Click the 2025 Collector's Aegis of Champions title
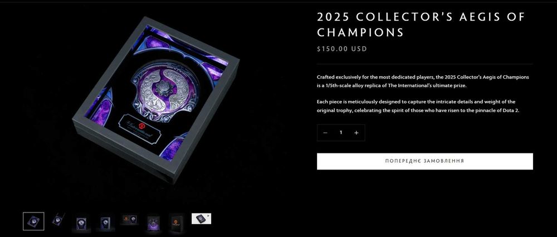The image size is (557, 237). pos(421,25)
